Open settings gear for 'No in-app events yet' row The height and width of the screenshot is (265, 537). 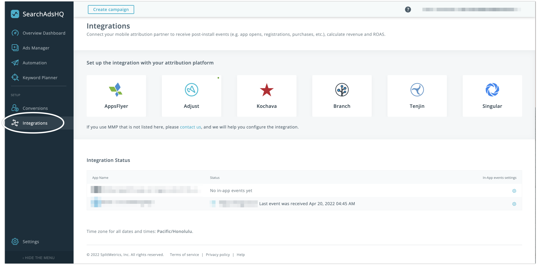point(514,191)
